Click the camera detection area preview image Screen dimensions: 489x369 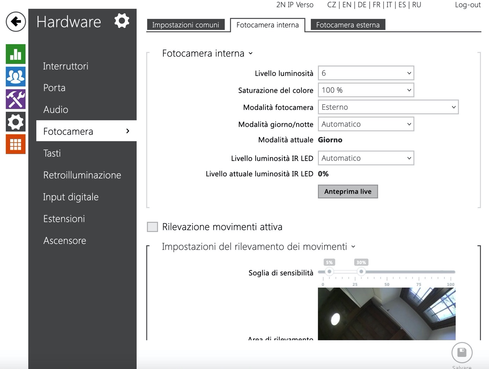[387, 314]
